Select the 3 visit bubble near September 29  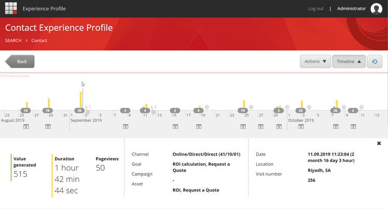click(x=279, y=110)
